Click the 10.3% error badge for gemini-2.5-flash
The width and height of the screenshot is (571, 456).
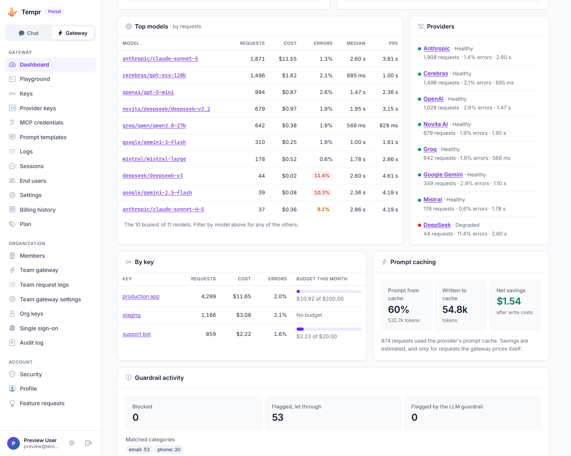coord(322,193)
